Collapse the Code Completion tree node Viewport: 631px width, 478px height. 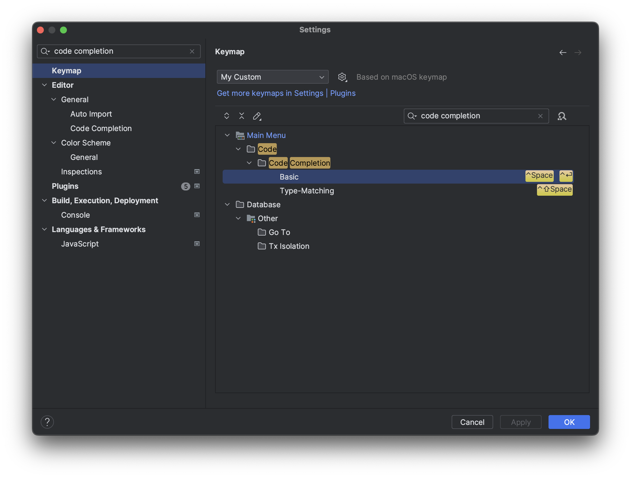pyautogui.click(x=249, y=163)
